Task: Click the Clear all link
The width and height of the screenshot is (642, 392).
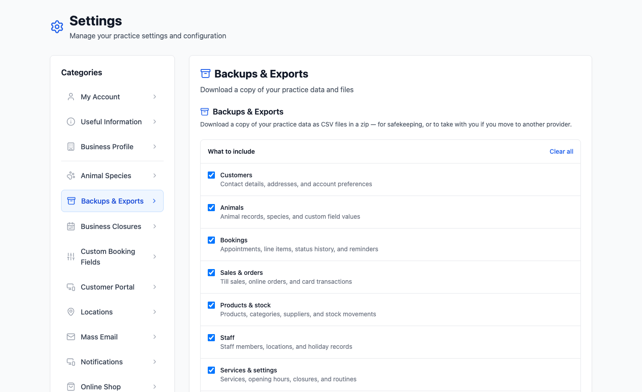Action: (x=561, y=151)
